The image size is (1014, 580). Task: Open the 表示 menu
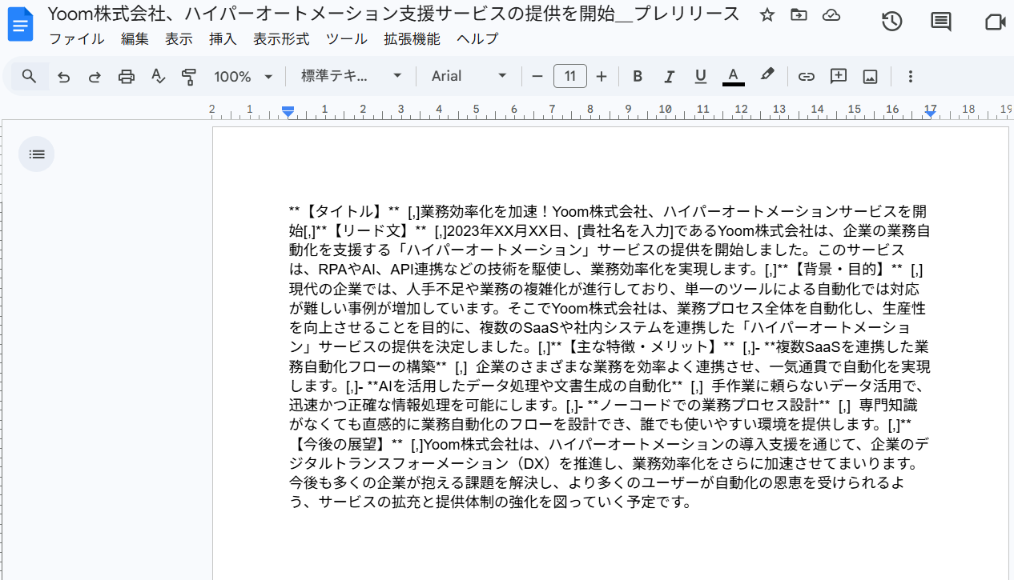tap(179, 38)
